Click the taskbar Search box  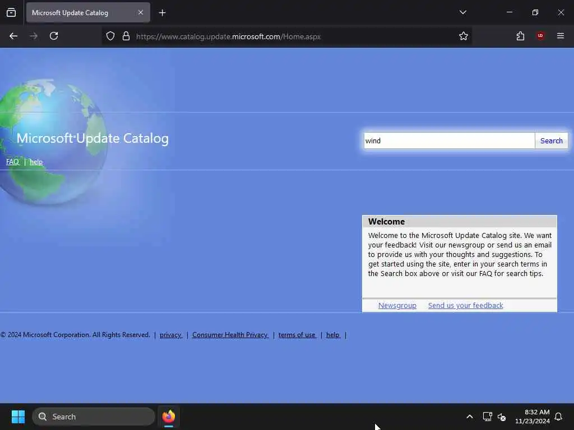pyautogui.click(x=94, y=417)
